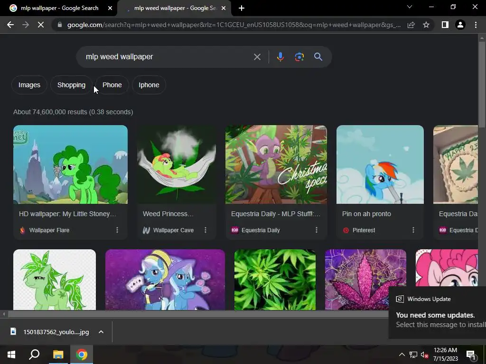Submit the search with the magnifier icon
Viewport: 486px width, 364px height.
(318, 57)
